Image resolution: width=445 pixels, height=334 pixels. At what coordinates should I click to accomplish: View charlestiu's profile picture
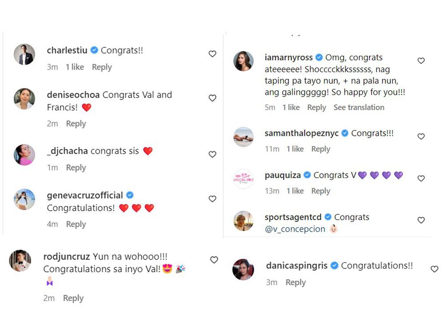click(x=24, y=54)
